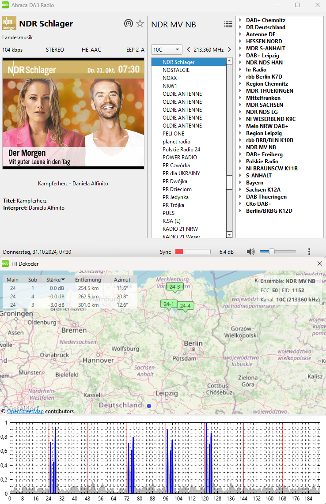Viewport: 326px width, 504px height.
Task: Open the three-dot options menu
Action: pyautogui.click(x=309, y=252)
